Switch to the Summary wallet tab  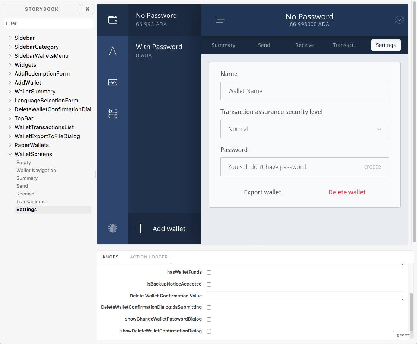coord(223,45)
